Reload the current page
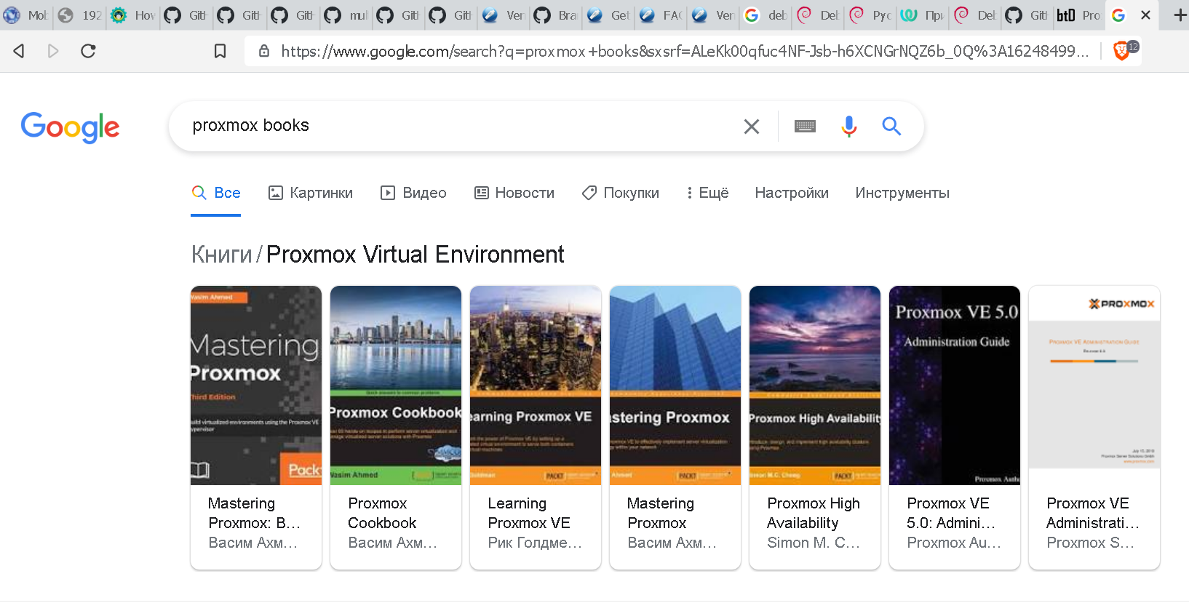The image size is (1189, 611). [x=88, y=51]
